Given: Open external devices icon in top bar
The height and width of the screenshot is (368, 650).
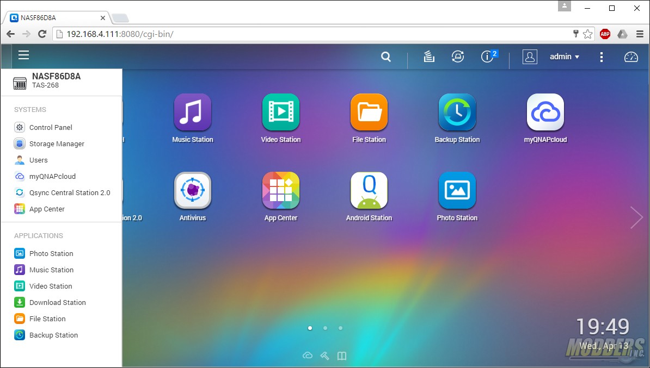Looking at the screenshot, I should (458, 57).
